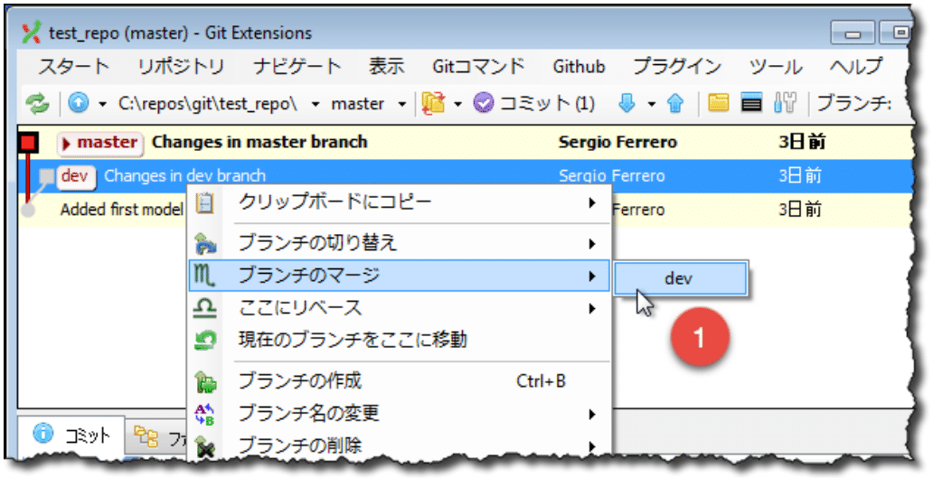
Task: Select クリップボードにコピー in context menu
Action: (400, 202)
